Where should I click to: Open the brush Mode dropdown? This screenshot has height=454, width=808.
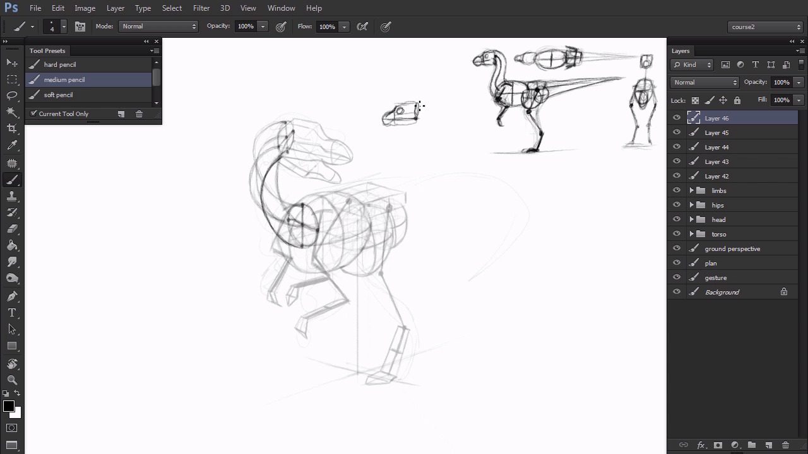pyautogui.click(x=158, y=26)
